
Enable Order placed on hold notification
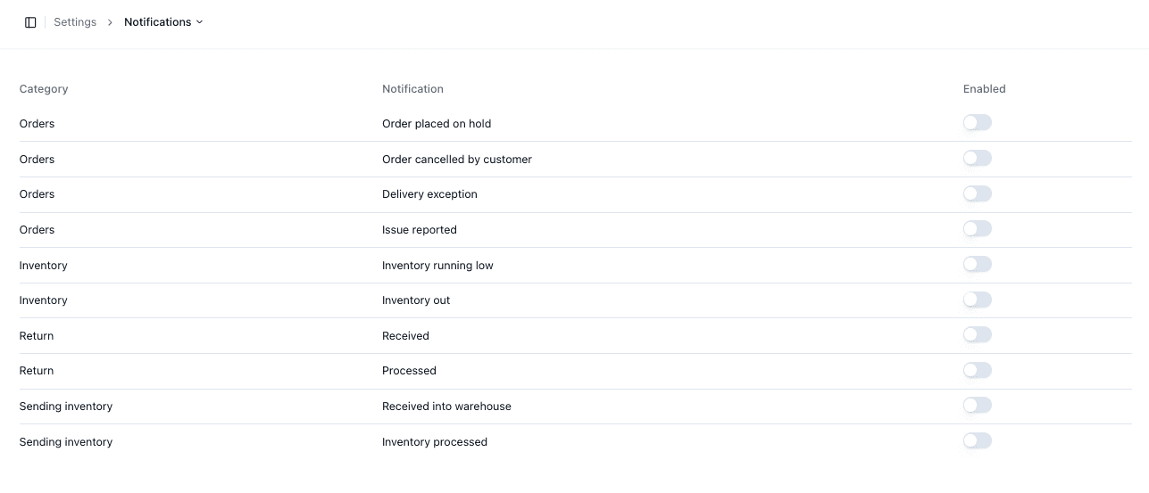pos(977,122)
